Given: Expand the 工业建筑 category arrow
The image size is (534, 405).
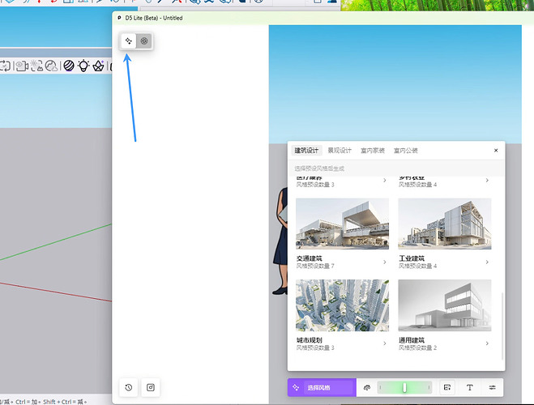Looking at the screenshot, I should point(487,262).
